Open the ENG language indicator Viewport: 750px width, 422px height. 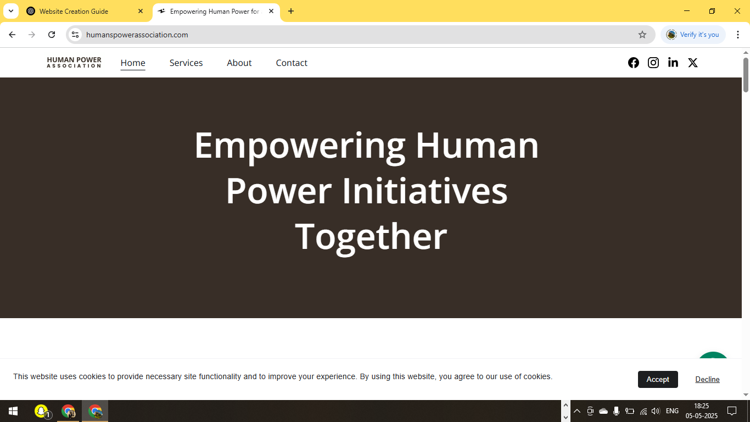pyautogui.click(x=671, y=410)
